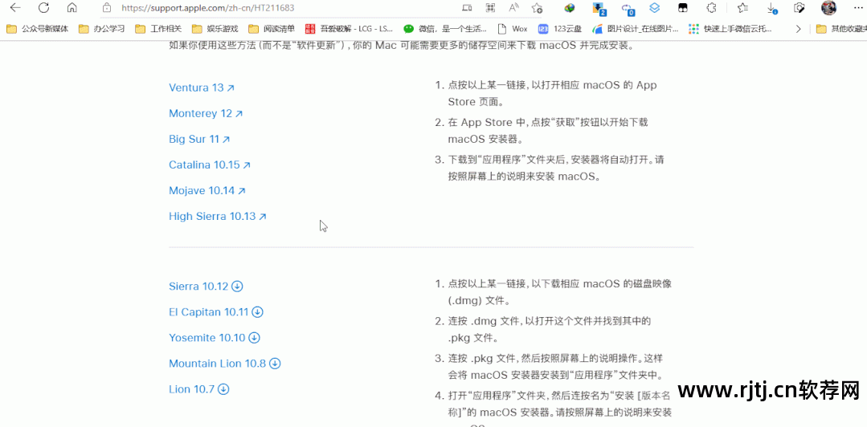This screenshot has width=867, height=427.
Task: Go to the browser home page
Action: [x=72, y=8]
